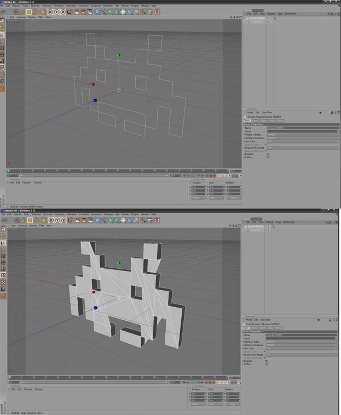Select the scale tool in the top toolbar
The image size is (341, 415).
click(28, 12)
